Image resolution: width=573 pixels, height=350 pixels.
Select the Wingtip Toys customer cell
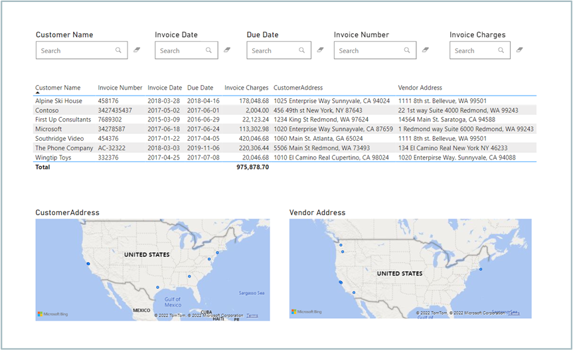[x=53, y=157]
